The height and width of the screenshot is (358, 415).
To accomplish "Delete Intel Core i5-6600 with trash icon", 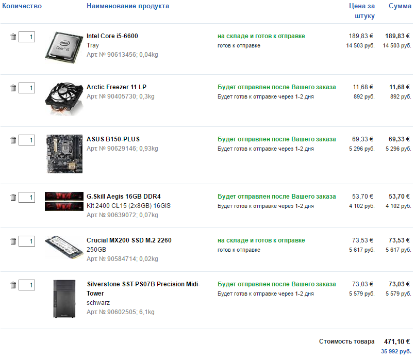I will [x=13, y=37].
